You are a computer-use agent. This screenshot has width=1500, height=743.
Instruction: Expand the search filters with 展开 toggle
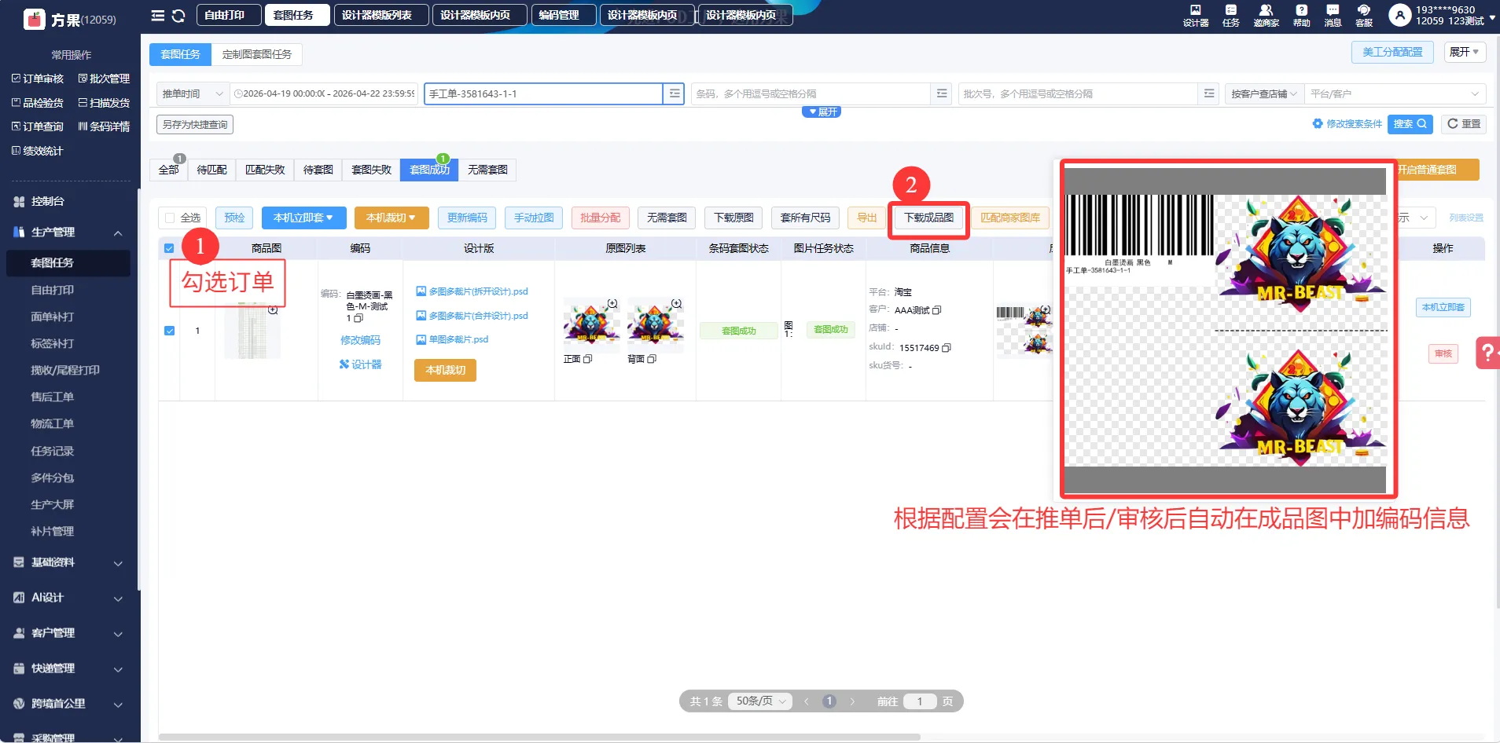click(822, 112)
